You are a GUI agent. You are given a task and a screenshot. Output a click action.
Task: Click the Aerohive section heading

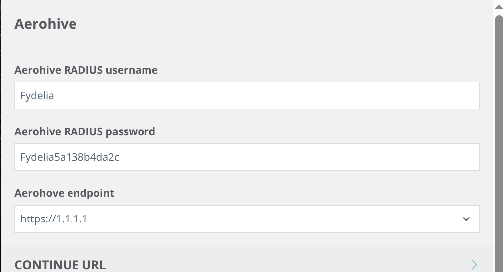(x=45, y=24)
